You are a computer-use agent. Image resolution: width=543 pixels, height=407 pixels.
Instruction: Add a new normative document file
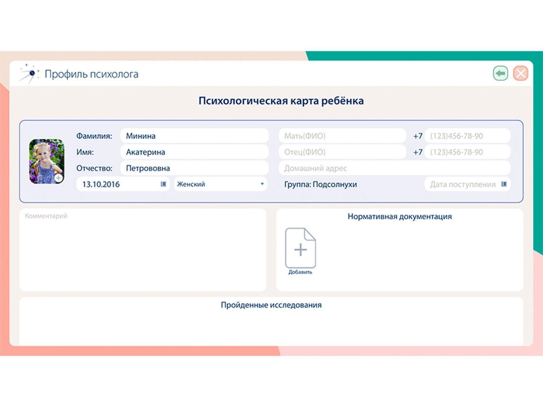pos(300,250)
